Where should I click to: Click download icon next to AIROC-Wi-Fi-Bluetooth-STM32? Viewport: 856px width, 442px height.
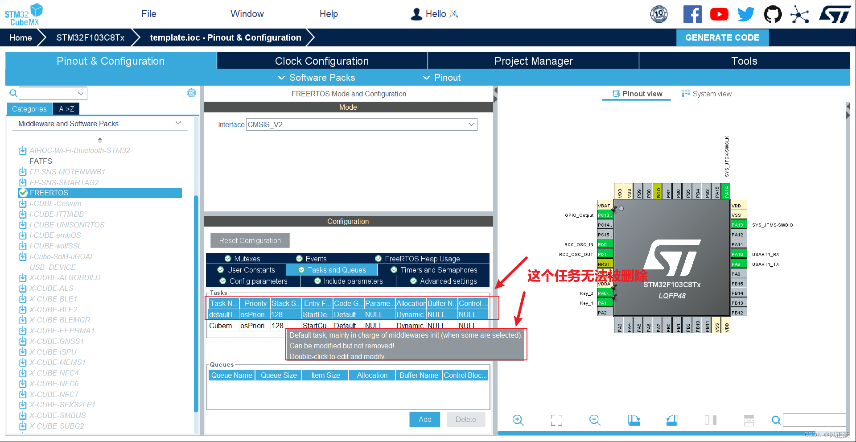coord(23,151)
